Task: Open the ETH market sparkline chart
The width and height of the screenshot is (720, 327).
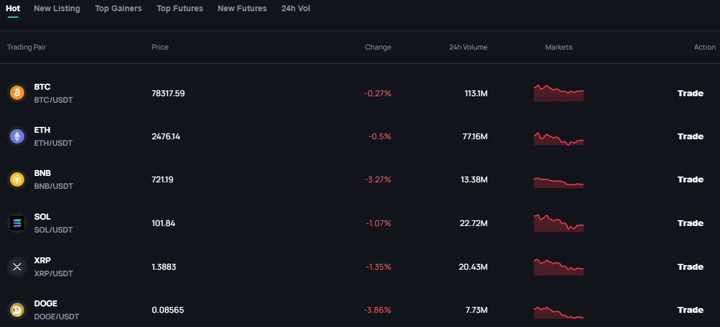Action: click(559, 138)
